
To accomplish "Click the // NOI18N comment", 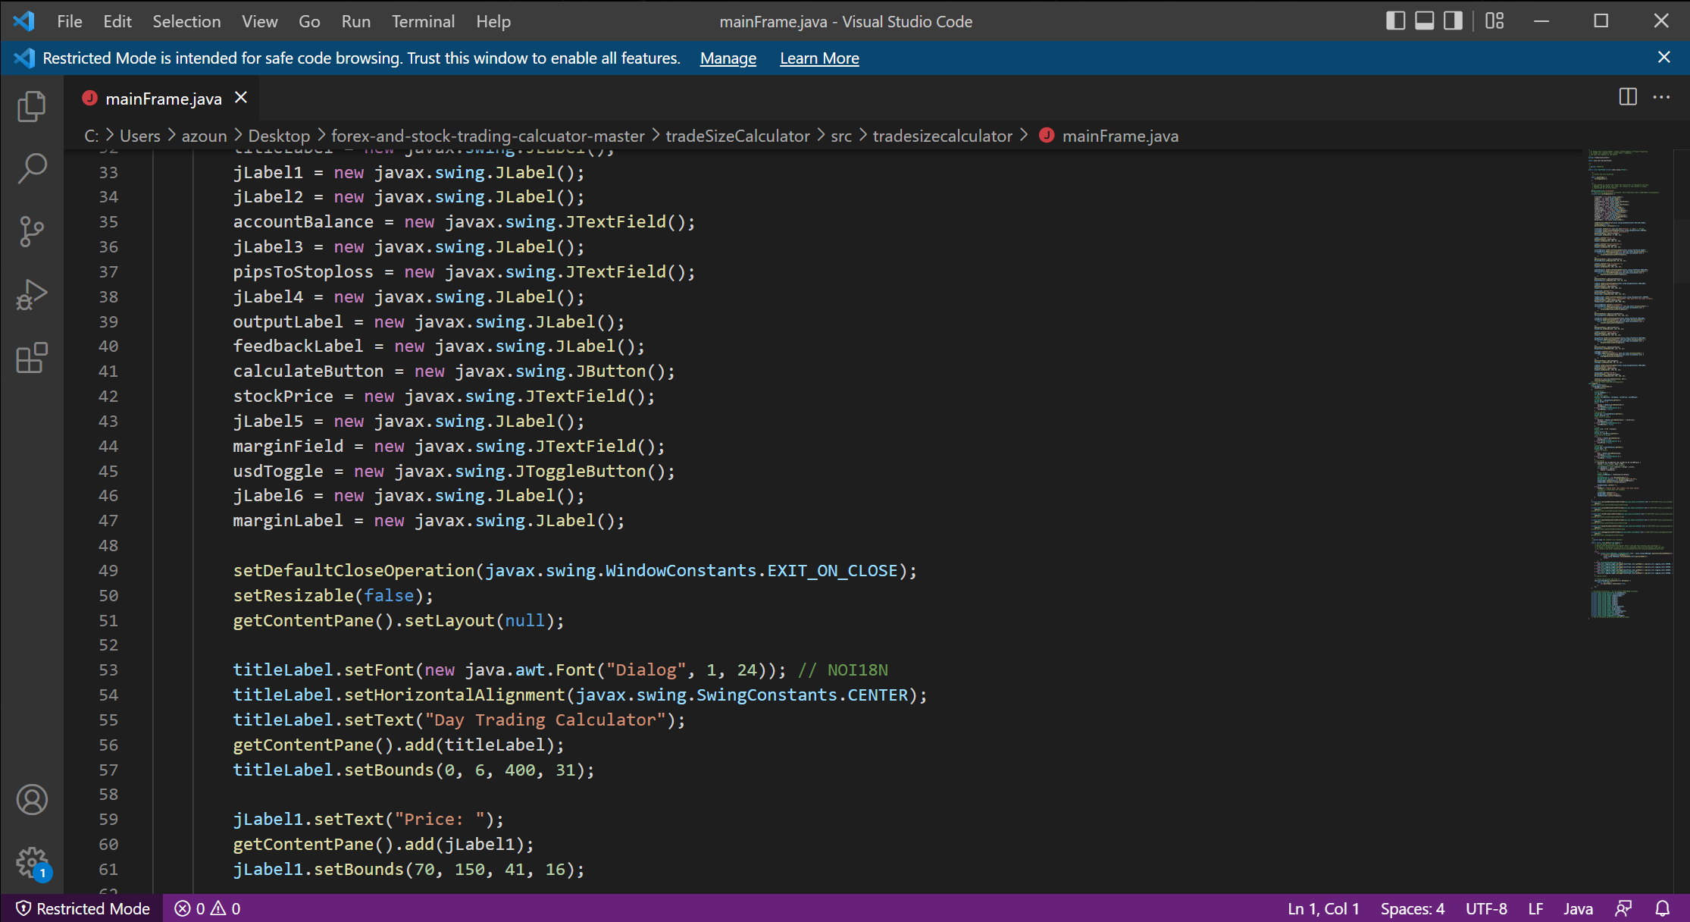I will coord(843,670).
